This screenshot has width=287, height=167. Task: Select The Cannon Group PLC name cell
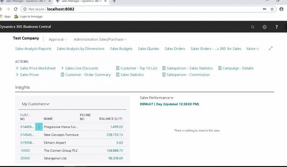61,151
